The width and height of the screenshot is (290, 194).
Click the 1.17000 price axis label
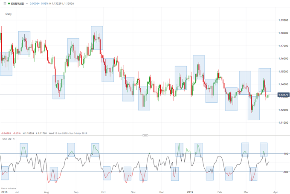(x=283, y=46)
